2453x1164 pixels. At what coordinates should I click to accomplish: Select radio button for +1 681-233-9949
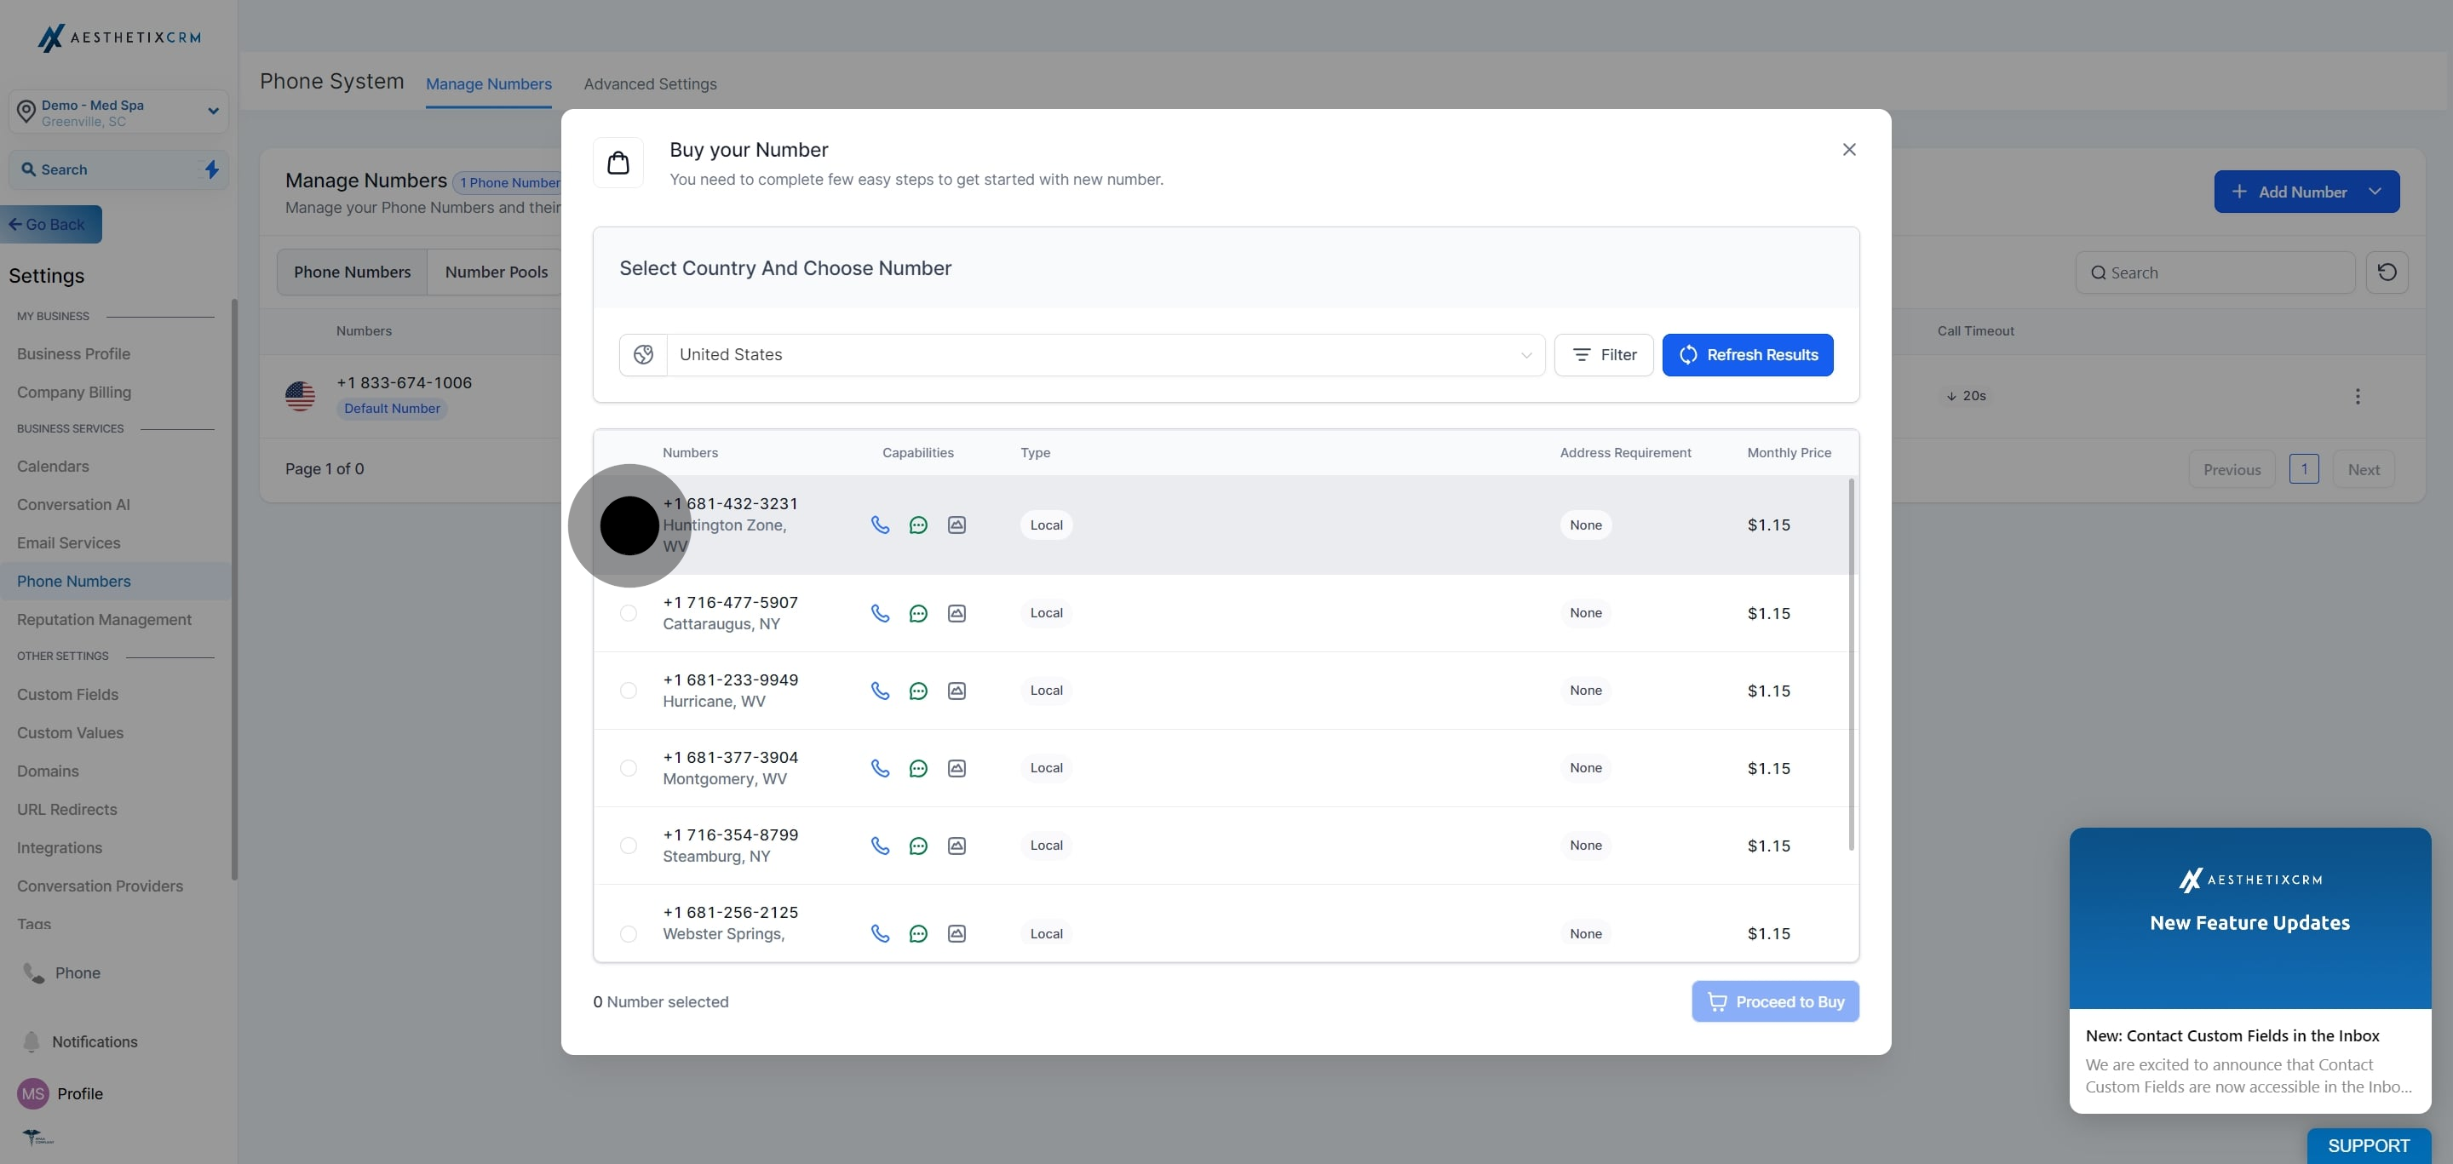tap(629, 691)
